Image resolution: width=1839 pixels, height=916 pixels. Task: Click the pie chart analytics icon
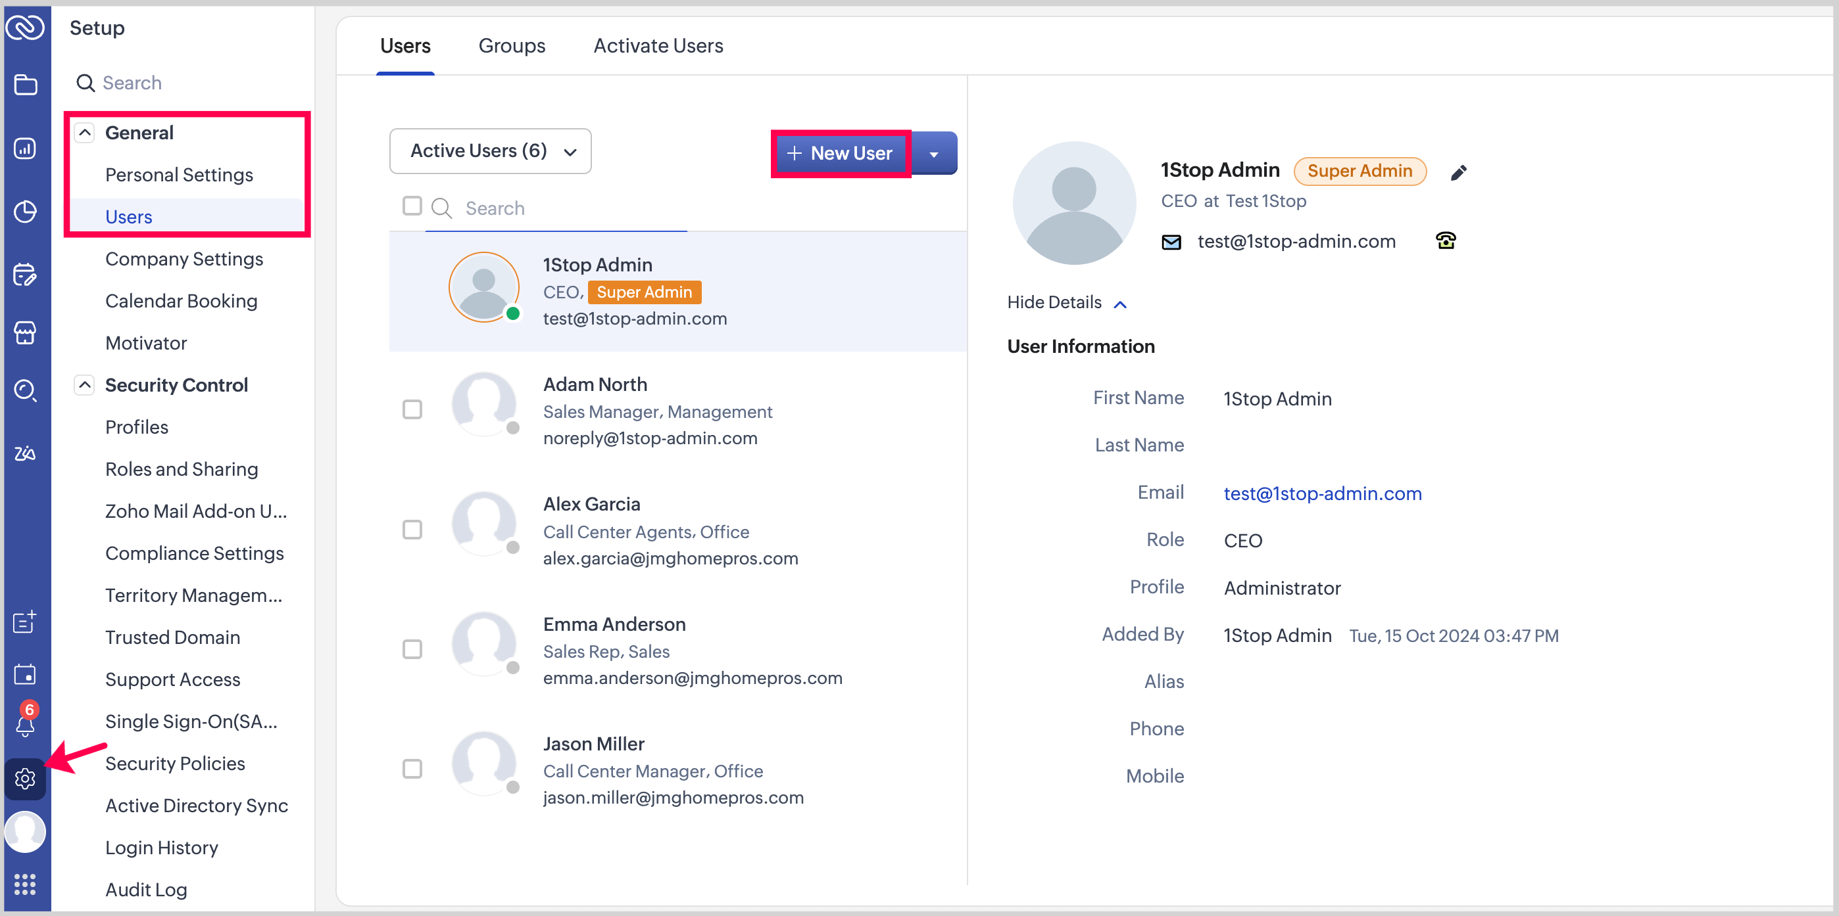pos(25,212)
